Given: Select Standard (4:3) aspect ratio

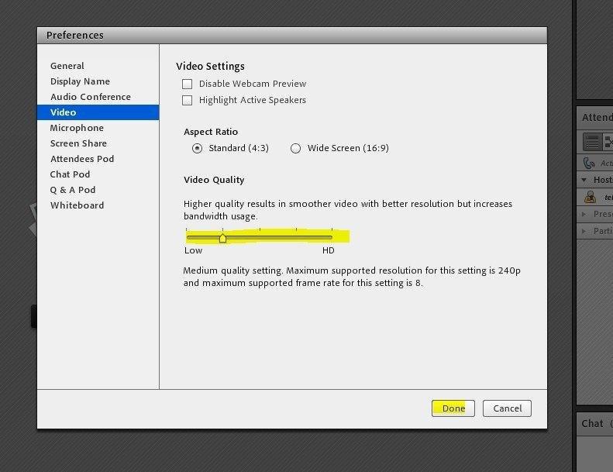Looking at the screenshot, I should (x=197, y=148).
